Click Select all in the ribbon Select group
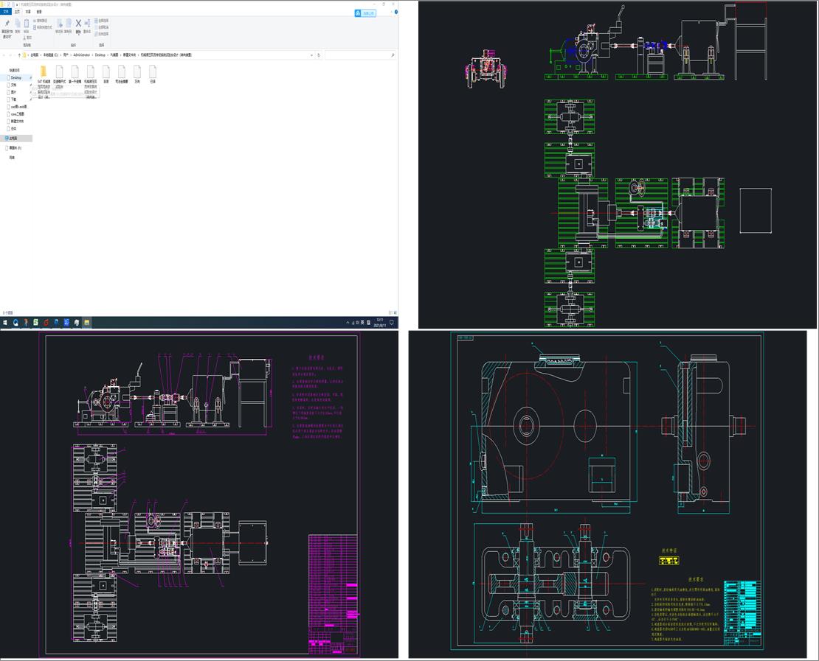The image size is (819, 661). pos(102,21)
